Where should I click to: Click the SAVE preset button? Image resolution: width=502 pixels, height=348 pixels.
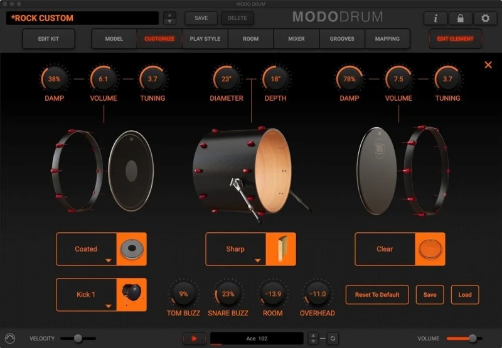201,18
